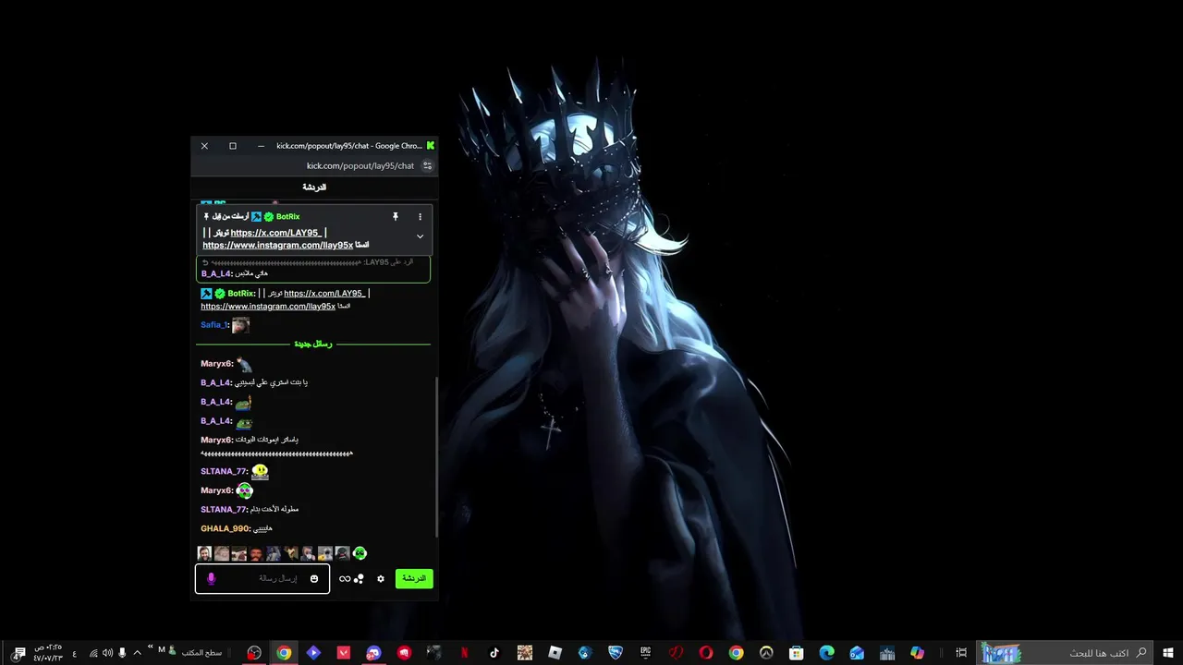Click the chat vertical scrollbar

(x=436, y=457)
